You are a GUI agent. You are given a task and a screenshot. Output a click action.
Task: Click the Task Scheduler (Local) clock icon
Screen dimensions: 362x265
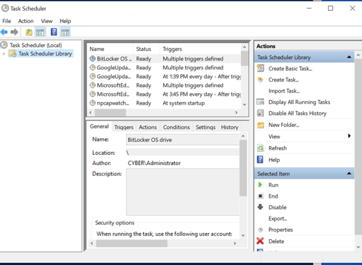tap(4, 45)
